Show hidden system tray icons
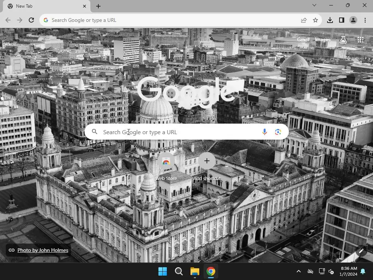Image resolution: width=373 pixels, height=280 pixels. click(x=299, y=271)
